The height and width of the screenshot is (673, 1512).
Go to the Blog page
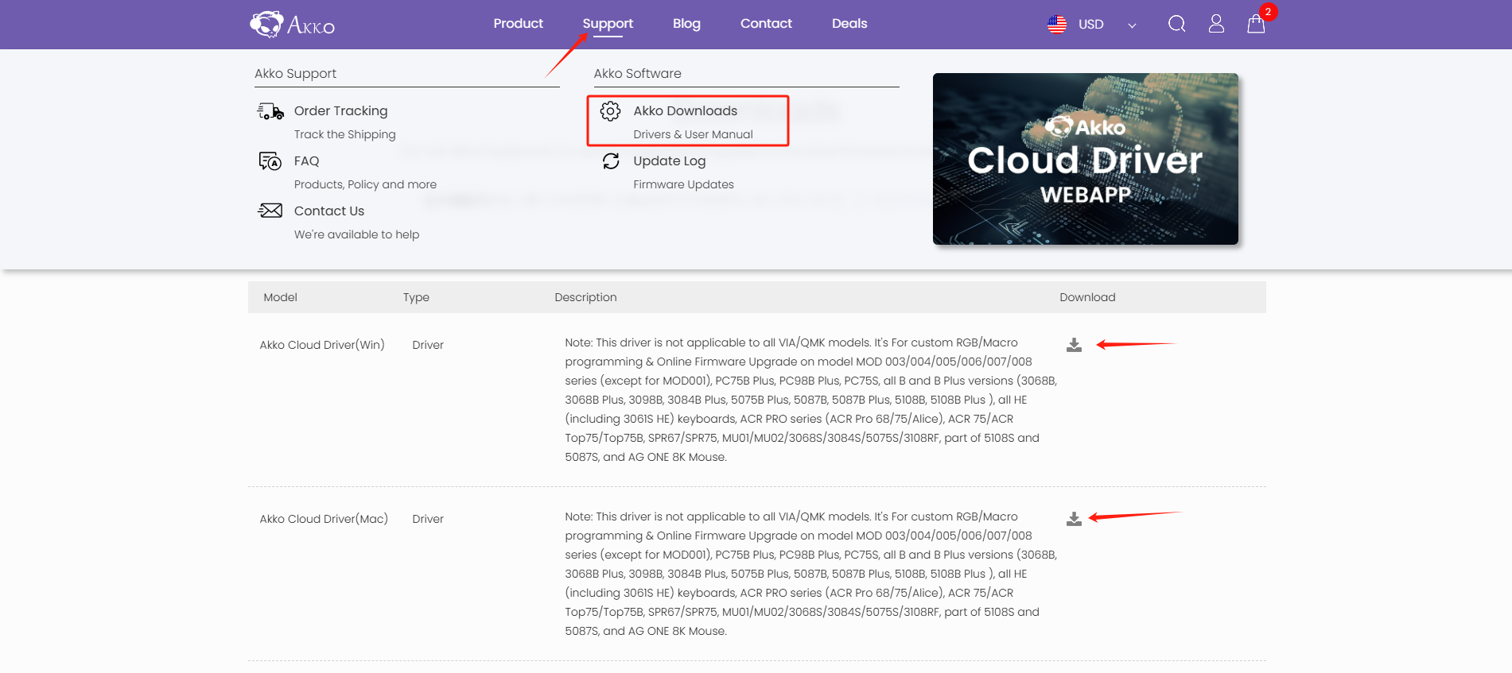[x=686, y=24]
